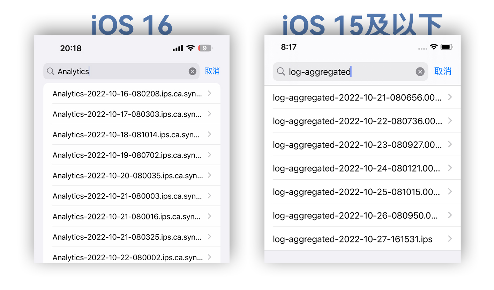The width and height of the screenshot is (494, 290).
Task: Click chevron beside Analytics-2022-10-22-080002
Action: click(x=209, y=257)
